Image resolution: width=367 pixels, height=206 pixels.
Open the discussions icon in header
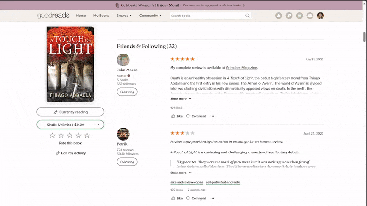point(289,16)
